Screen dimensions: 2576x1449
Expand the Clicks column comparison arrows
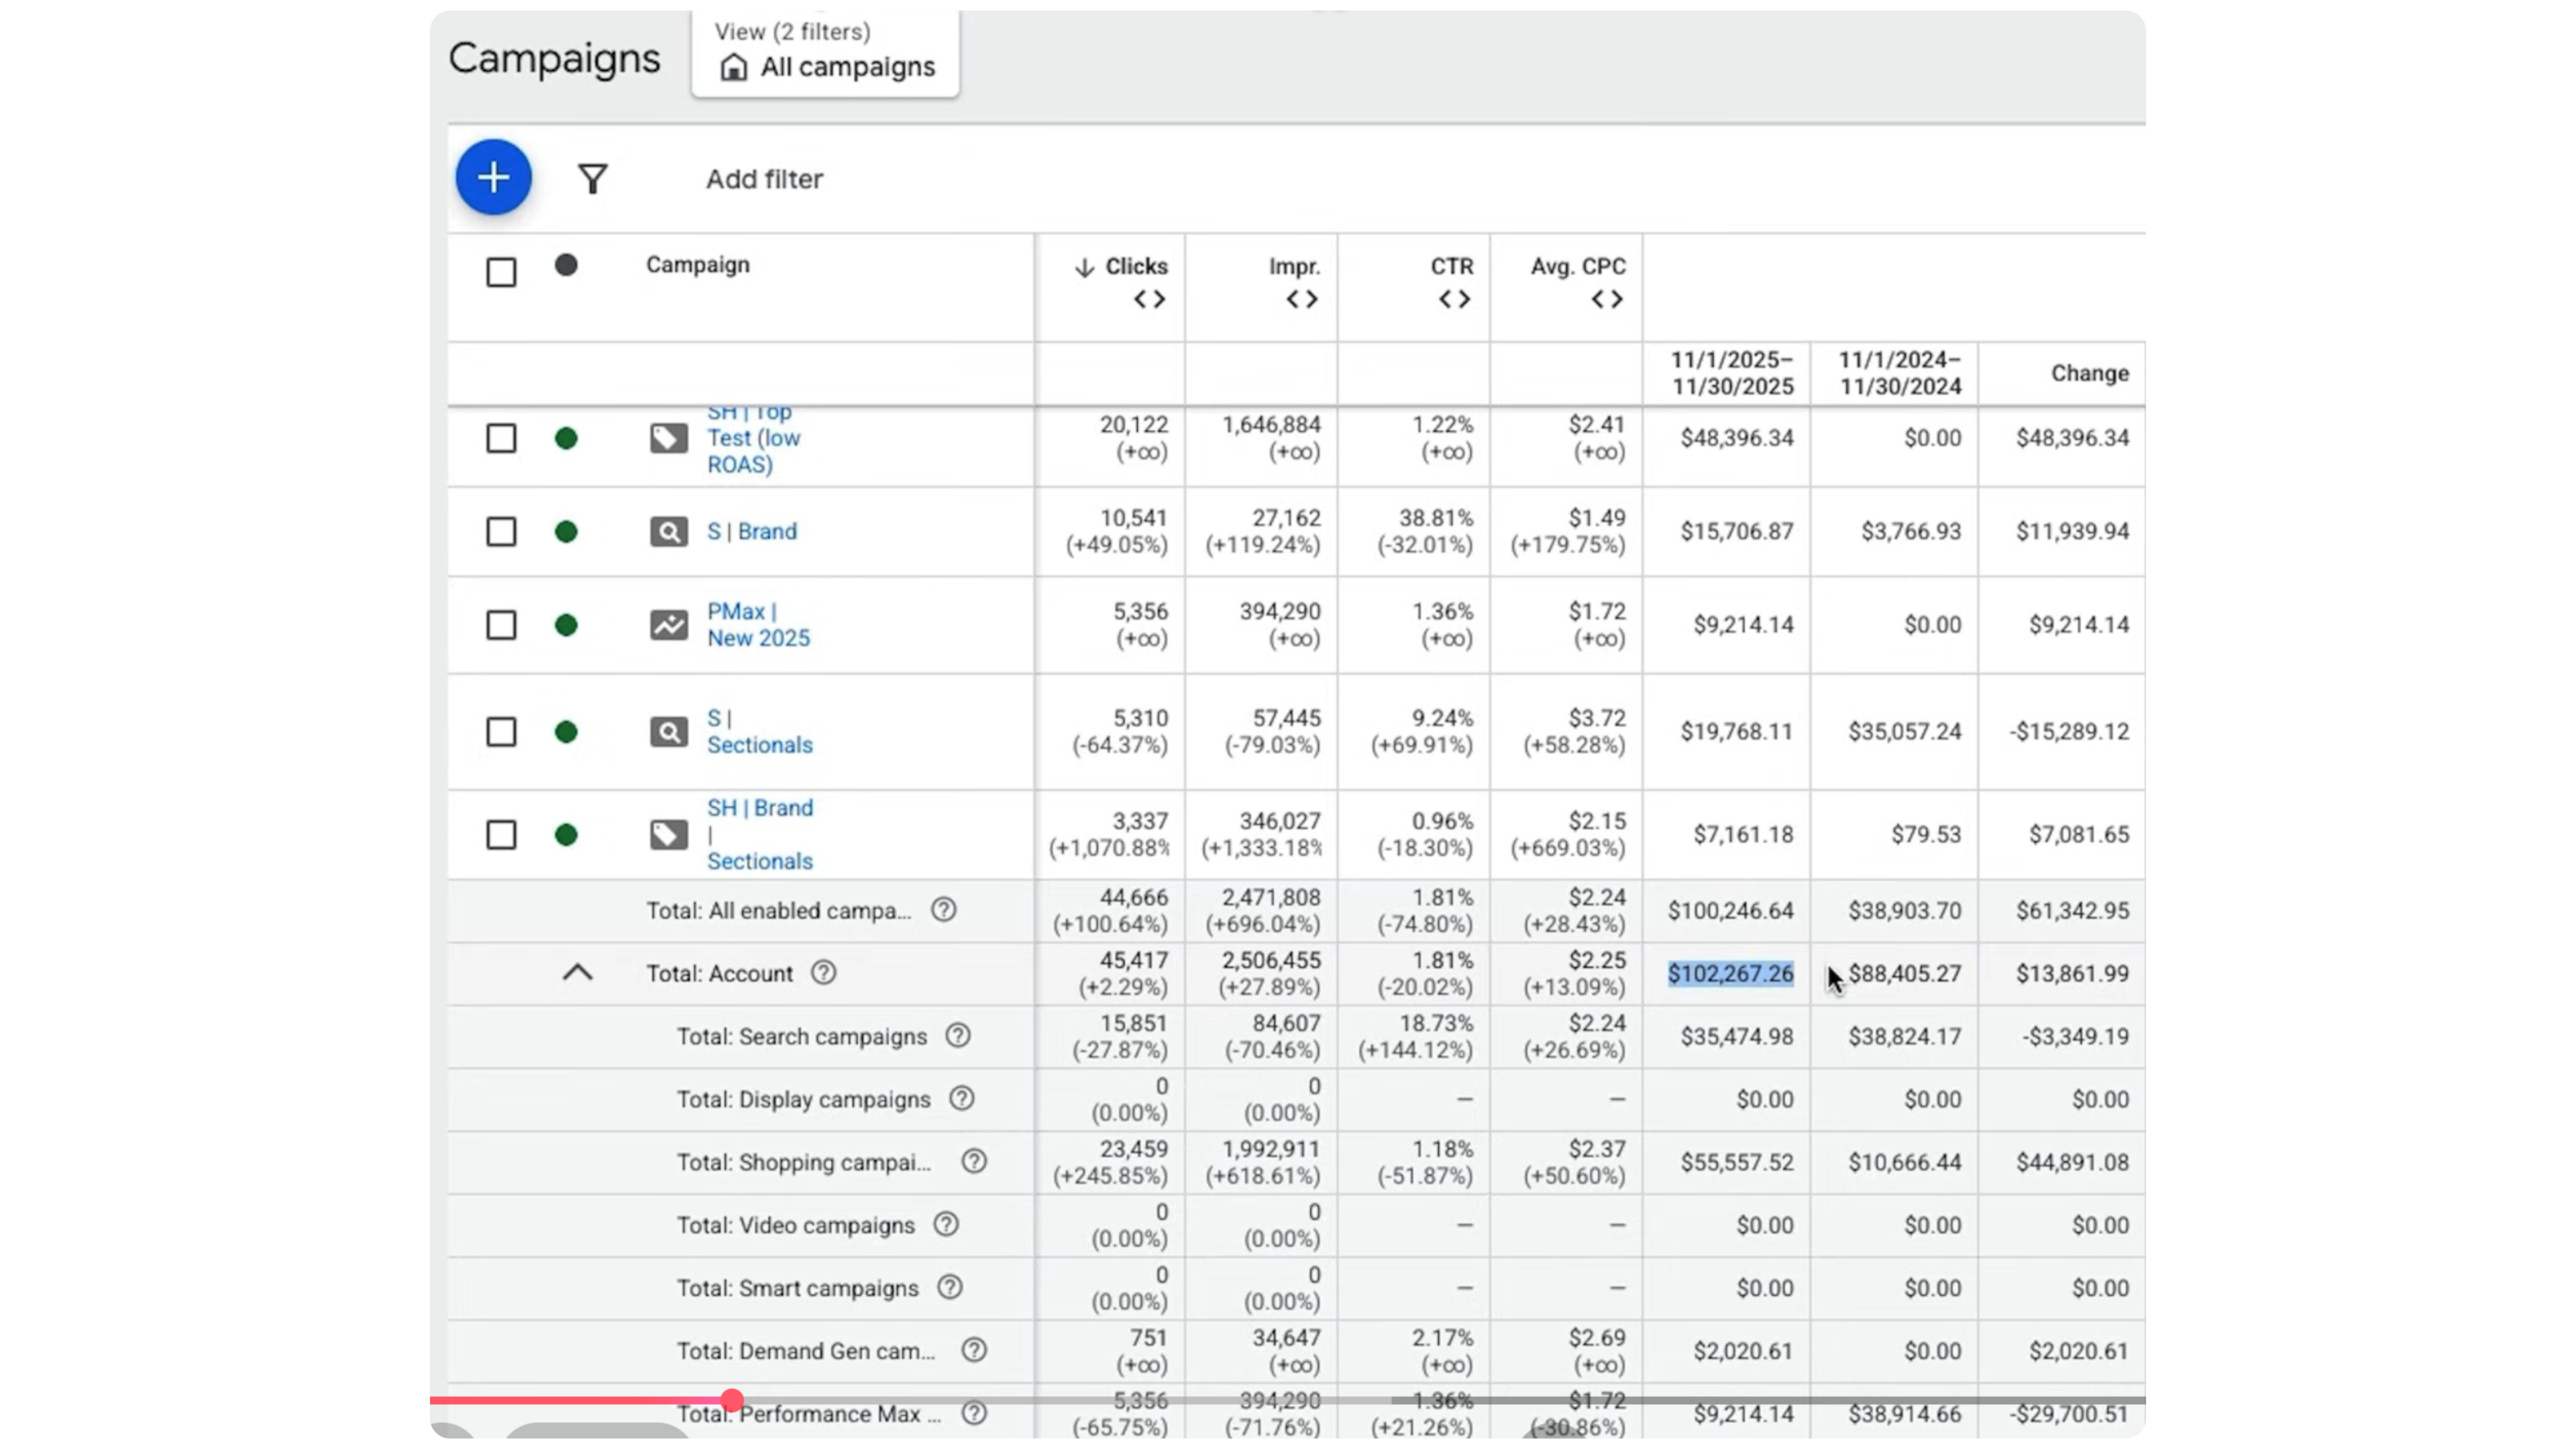click(1149, 299)
